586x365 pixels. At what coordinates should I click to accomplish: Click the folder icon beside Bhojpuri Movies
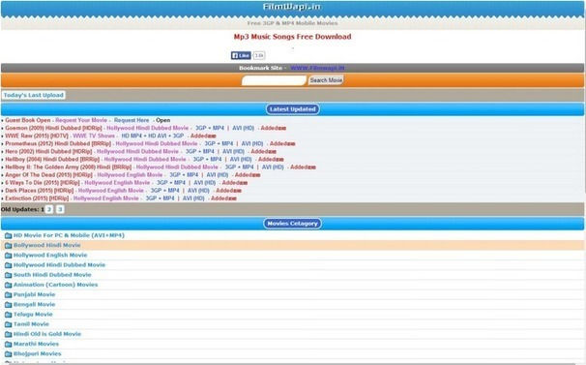tap(9, 353)
